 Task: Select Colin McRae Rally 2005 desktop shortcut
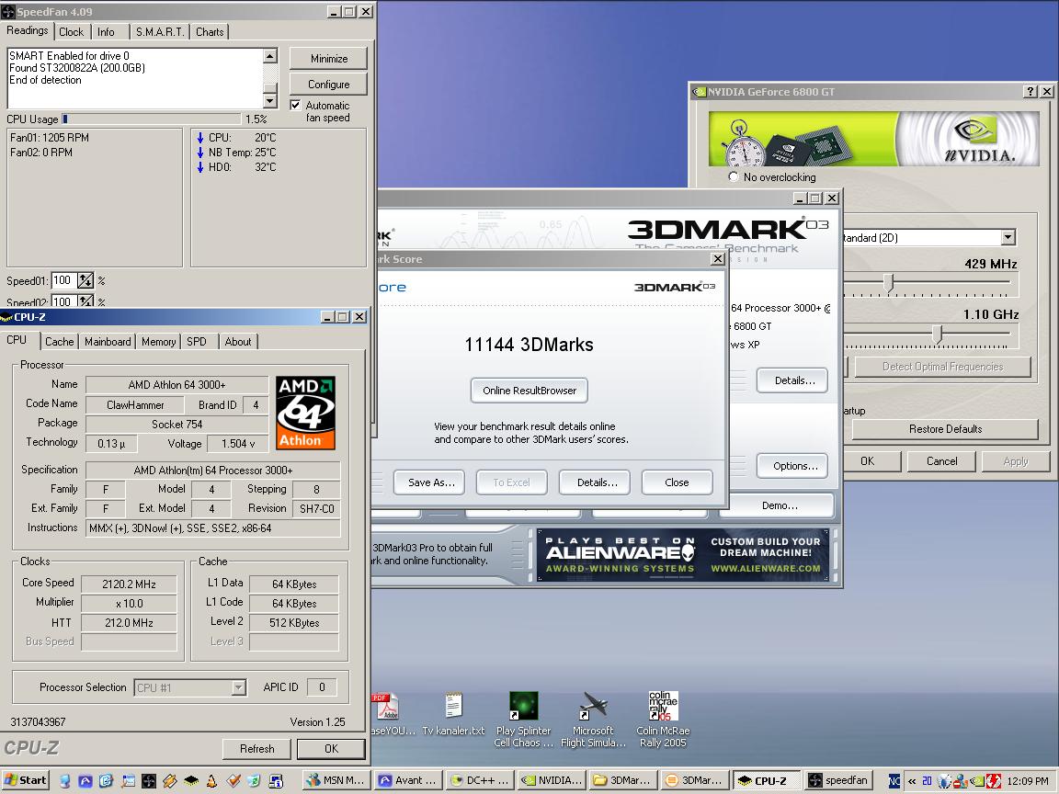click(663, 720)
